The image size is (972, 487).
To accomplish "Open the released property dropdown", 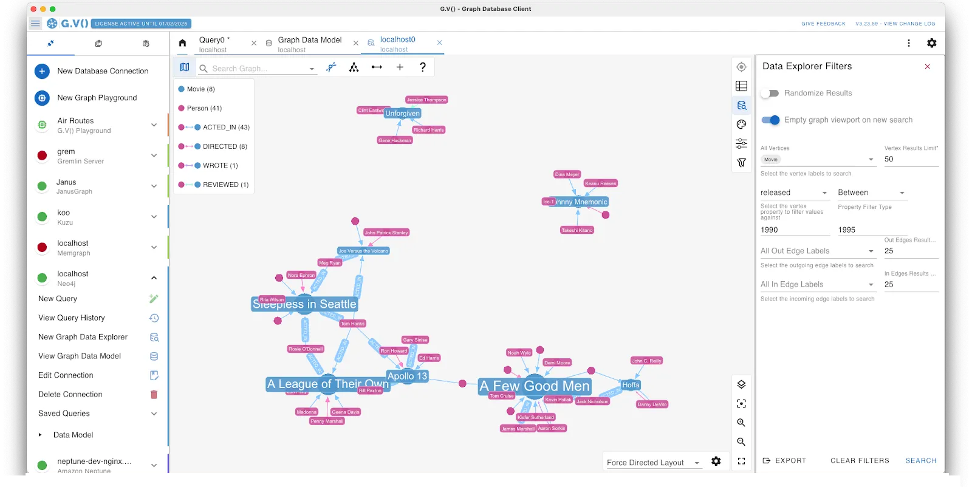I will [x=795, y=192].
